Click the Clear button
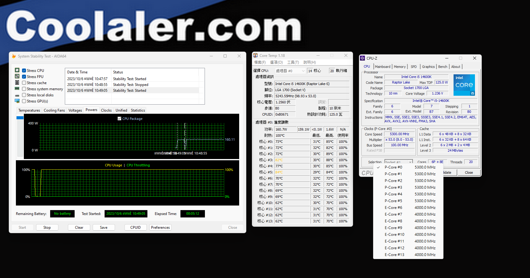Screen dimensions: 530x278 click(x=79, y=228)
